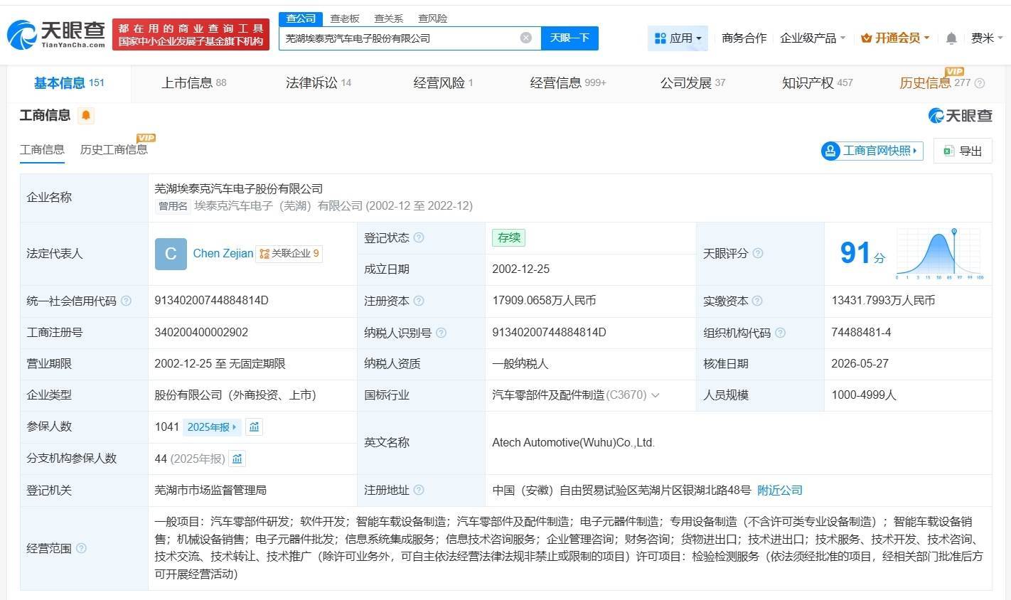Select the 历史工商信息 VIP sub-tab

(114, 150)
